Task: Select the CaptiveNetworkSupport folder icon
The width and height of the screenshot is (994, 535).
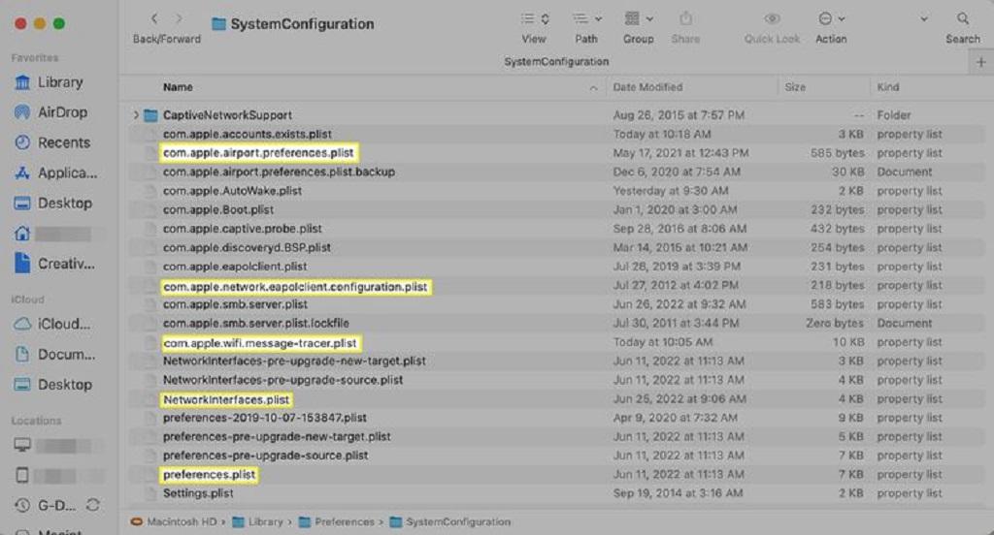Action: point(150,115)
